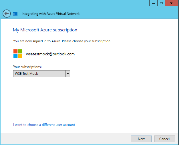Click the 'You are now signed in' message
This screenshot has height=145, width=179.
62,41
